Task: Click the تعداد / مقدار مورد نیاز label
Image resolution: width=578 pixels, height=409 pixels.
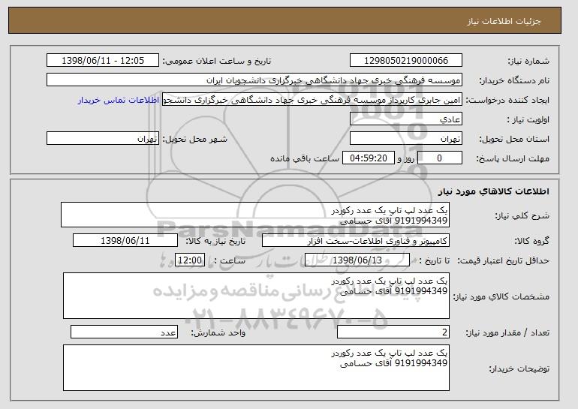Action: click(x=507, y=333)
